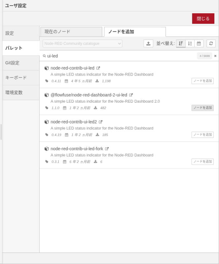Screen dimensions: 219x264
Task: Open the キーボード sidebar section
Action: [x=21, y=78]
